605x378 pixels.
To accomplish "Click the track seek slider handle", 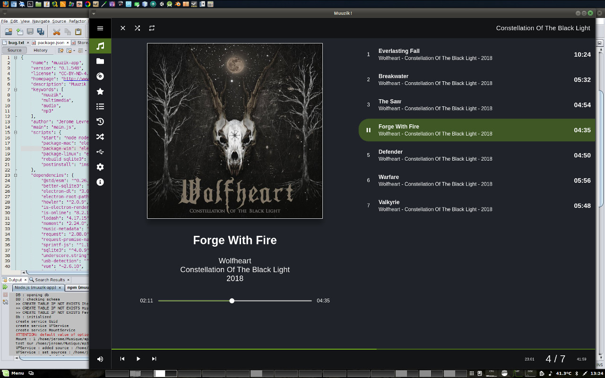I will pos(232,301).
